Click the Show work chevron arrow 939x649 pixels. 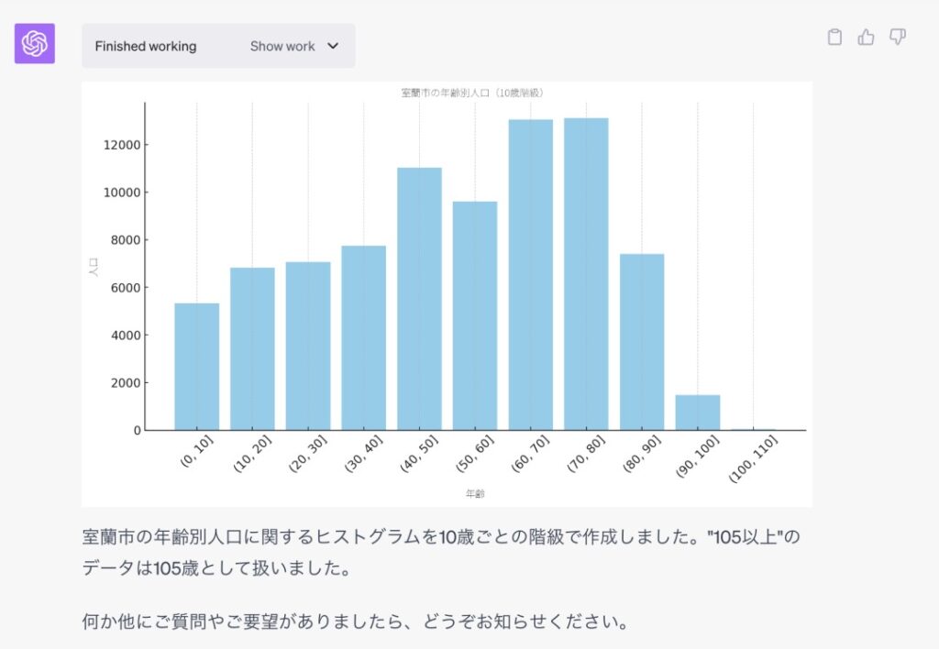point(333,46)
